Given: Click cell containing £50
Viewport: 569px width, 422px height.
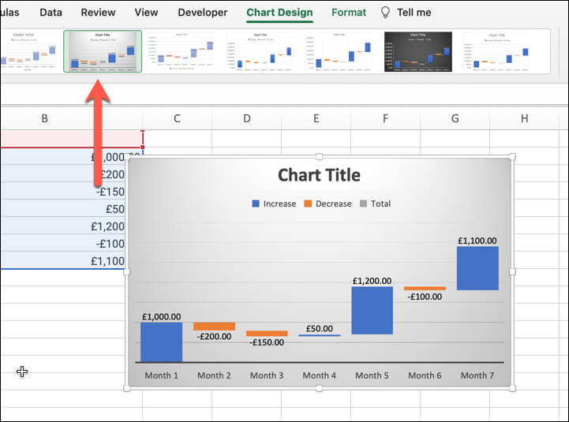Looking at the screenshot, I should pyautogui.click(x=63, y=209).
